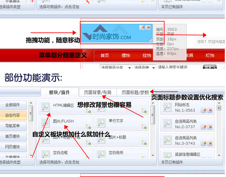The width and height of the screenshot is (226, 177).
Task: Edit the 自选商品列表 No.3-3743 plugin
Action: tap(204, 144)
